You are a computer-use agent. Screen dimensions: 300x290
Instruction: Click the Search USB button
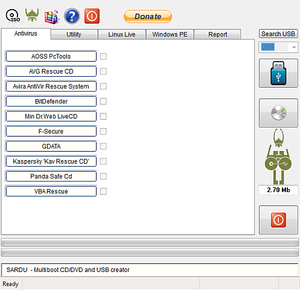278,34
